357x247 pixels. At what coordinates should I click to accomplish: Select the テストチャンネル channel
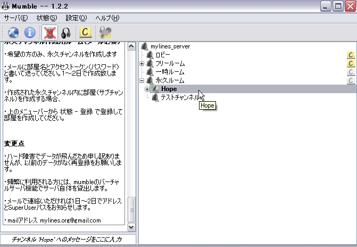[180, 97]
